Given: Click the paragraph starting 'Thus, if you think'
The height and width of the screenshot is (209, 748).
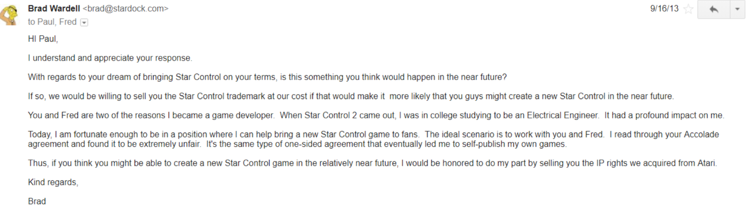Looking at the screenshot, I should (x=372, y=163).
